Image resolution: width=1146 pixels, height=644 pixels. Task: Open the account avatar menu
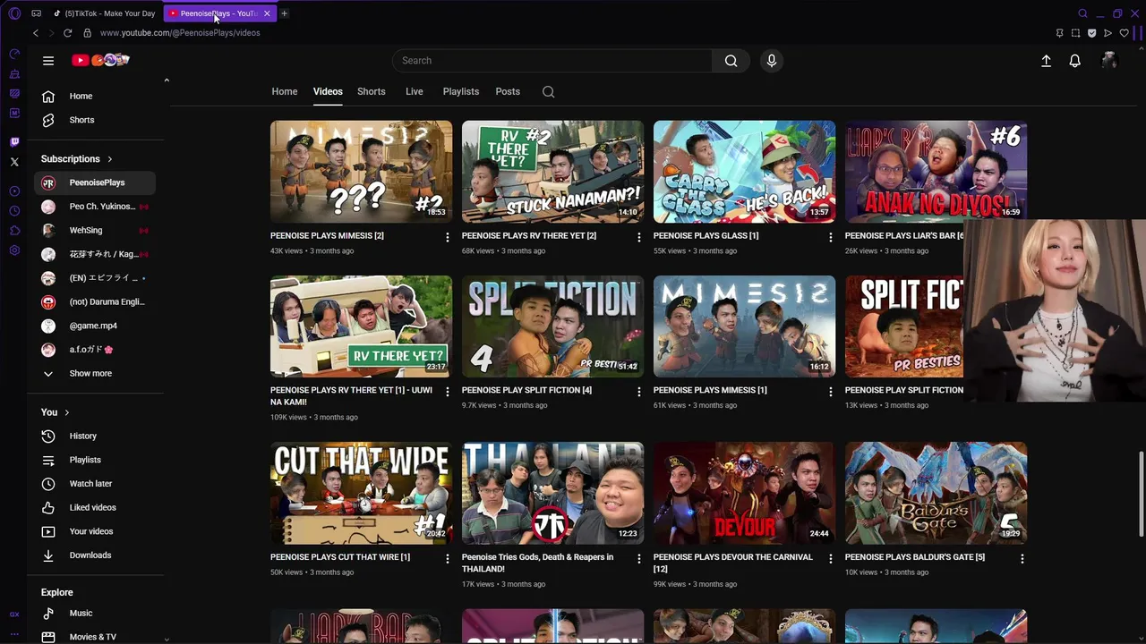pyautogui.click(x=1109, y=61)
